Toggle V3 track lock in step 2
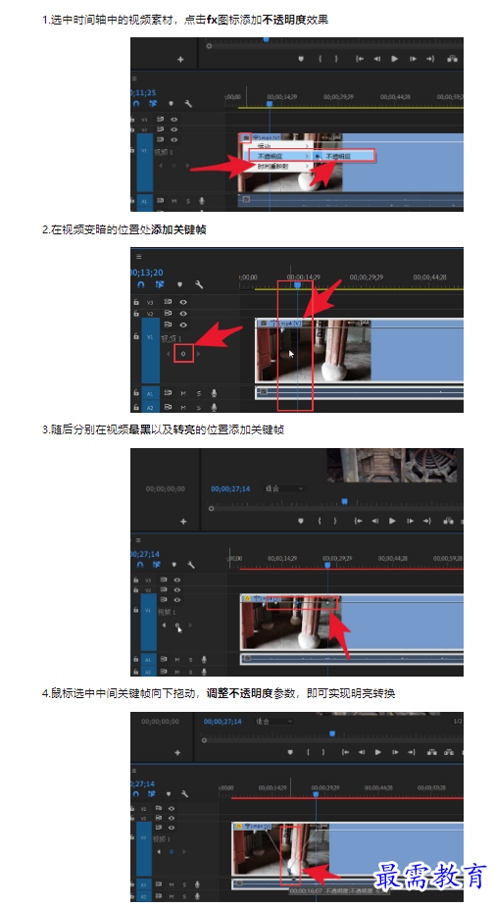The image size is (495, 907). [x=136, y=302]
